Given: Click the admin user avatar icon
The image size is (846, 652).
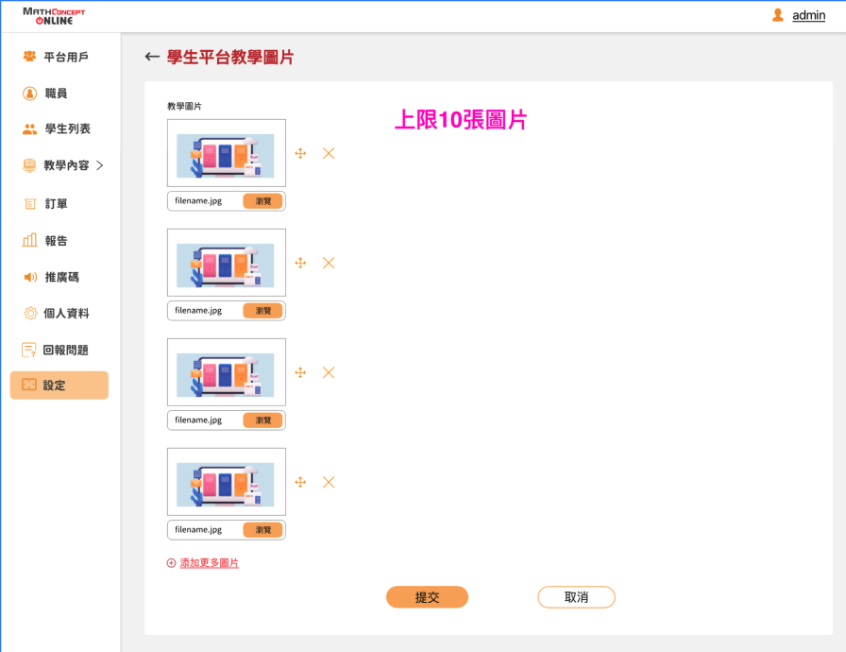Looking at the screenshot, I should 777,15.
